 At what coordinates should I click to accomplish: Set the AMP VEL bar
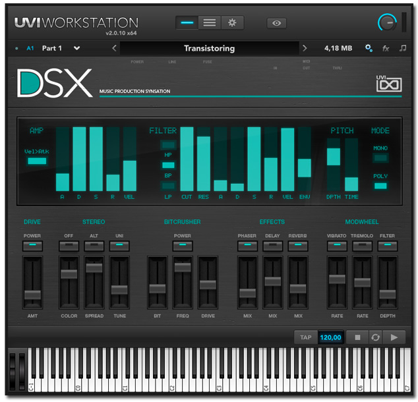coord(130,159)
